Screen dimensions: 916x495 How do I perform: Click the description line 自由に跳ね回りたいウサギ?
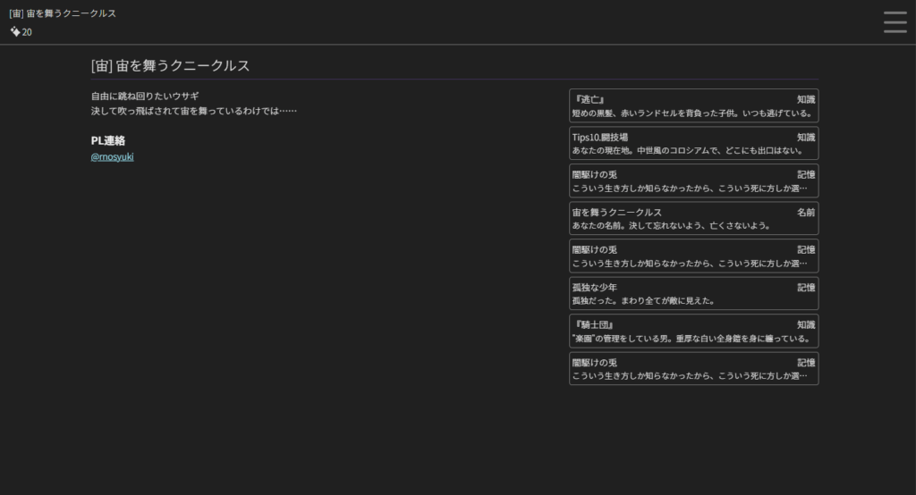(x=145, y=96)
